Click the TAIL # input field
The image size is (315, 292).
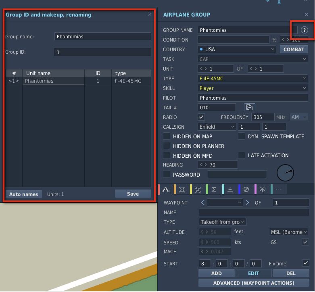tap(217, 107)
